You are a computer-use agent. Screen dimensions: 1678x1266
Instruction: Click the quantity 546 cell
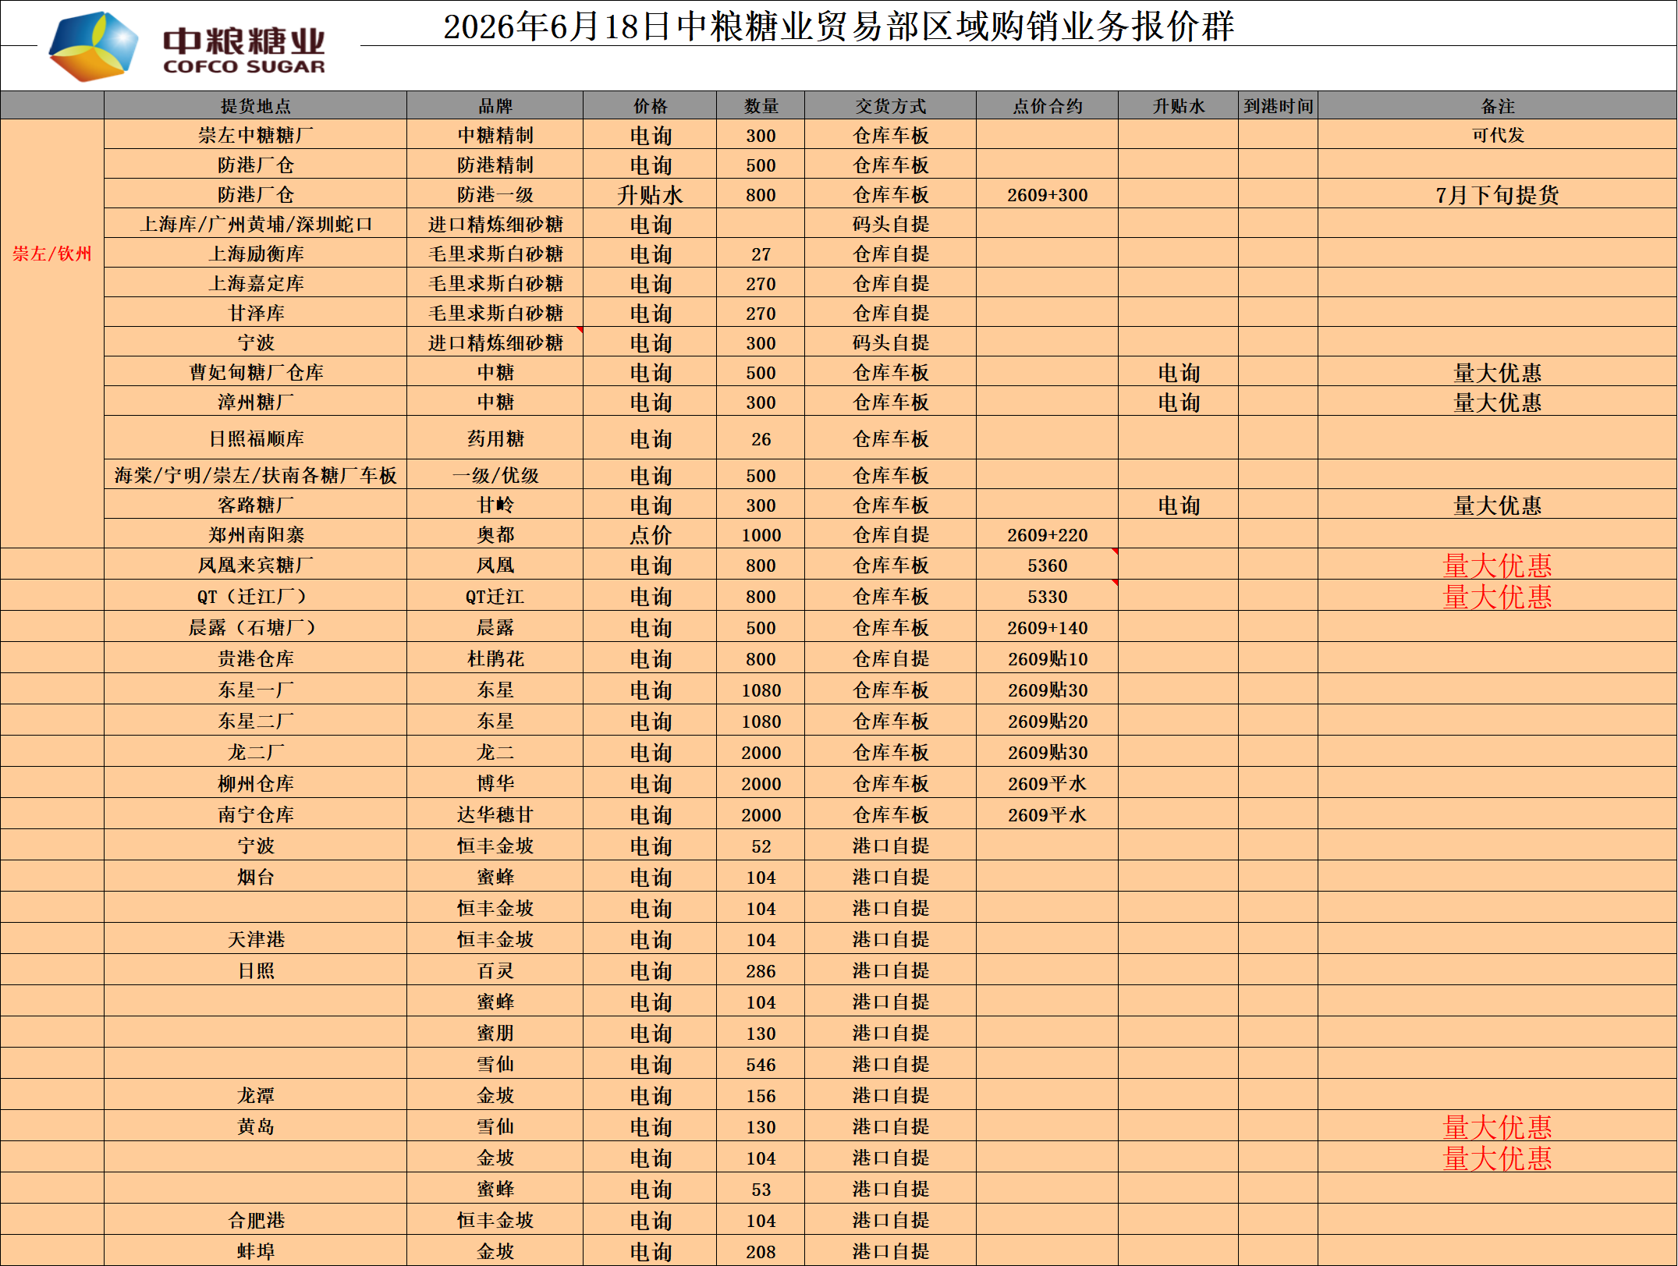click(761, 1064)
